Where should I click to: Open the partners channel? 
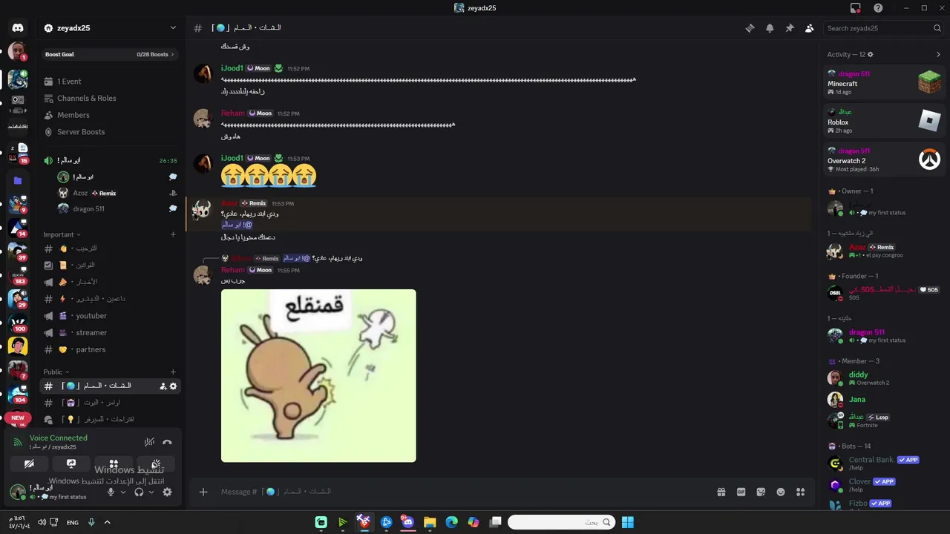(x=110, y=349)
